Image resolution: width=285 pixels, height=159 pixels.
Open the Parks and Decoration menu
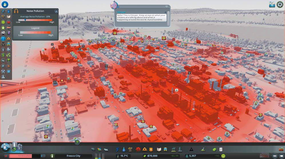pos(173,149)
